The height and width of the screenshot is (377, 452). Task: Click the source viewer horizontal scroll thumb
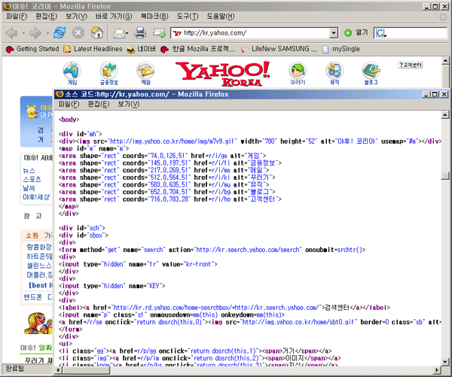86,369
